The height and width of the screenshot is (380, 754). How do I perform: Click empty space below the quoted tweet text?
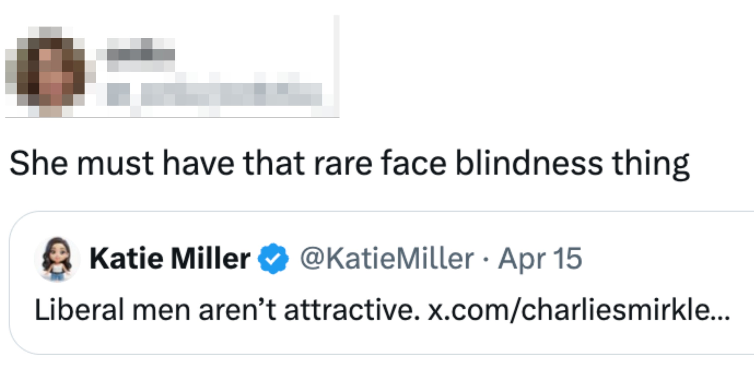(380, 339)
